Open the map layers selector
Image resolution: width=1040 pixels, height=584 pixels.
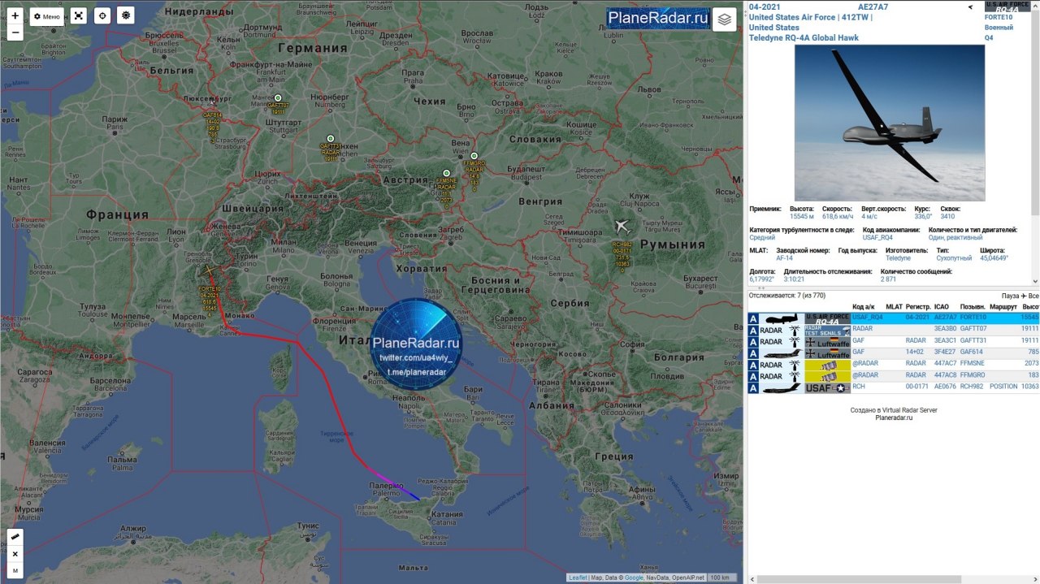(x=724, y=19)
